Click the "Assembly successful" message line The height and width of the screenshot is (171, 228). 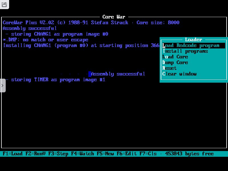[x=29, y=28]
